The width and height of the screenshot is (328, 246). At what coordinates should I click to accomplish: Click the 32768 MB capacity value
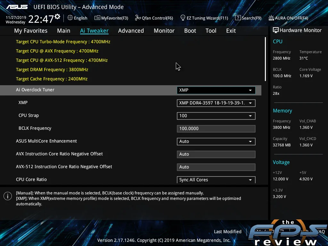(282, 145)
